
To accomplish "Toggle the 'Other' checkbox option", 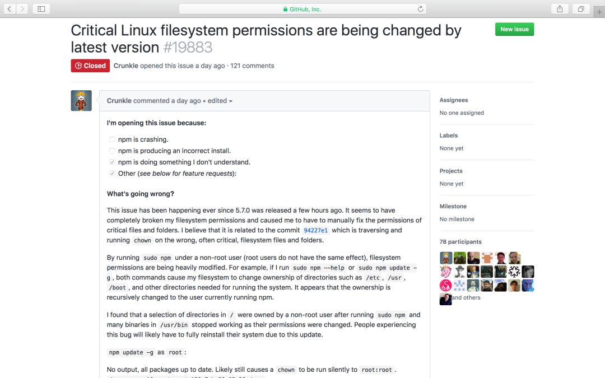I will (x=112, y=174).
